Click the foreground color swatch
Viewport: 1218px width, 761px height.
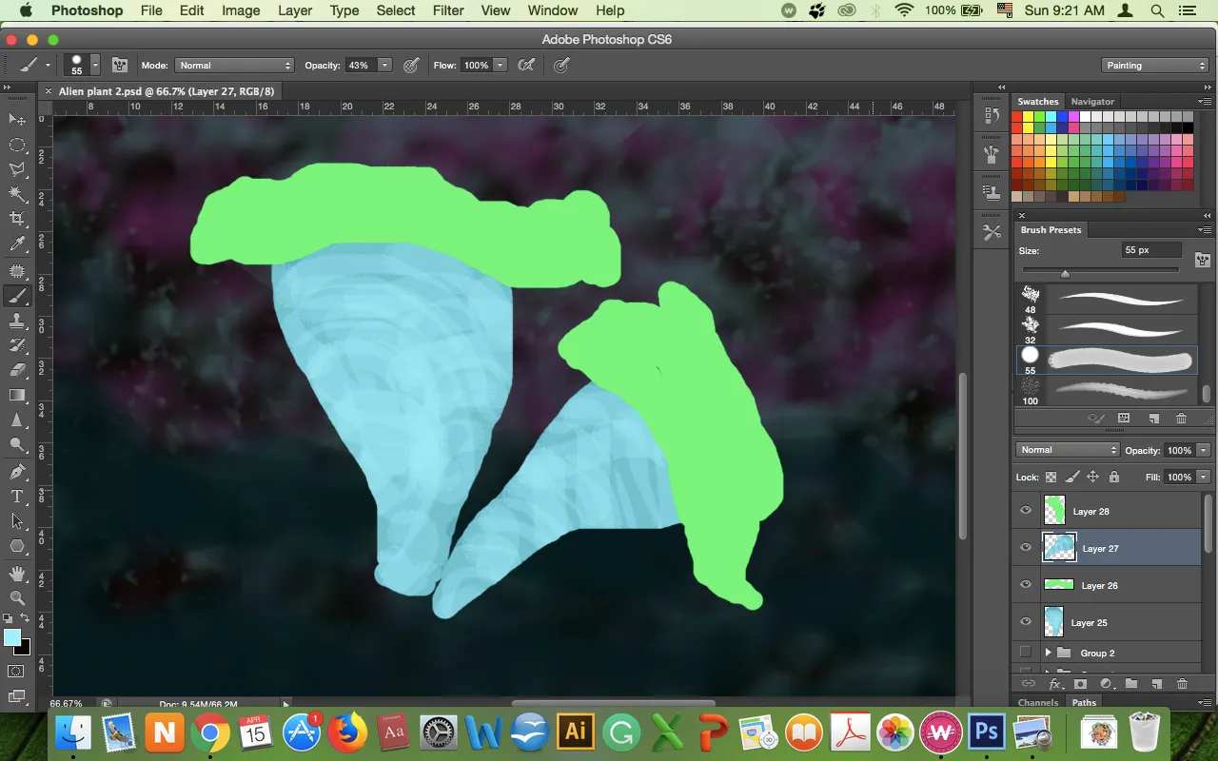click(x=12, y=637)
